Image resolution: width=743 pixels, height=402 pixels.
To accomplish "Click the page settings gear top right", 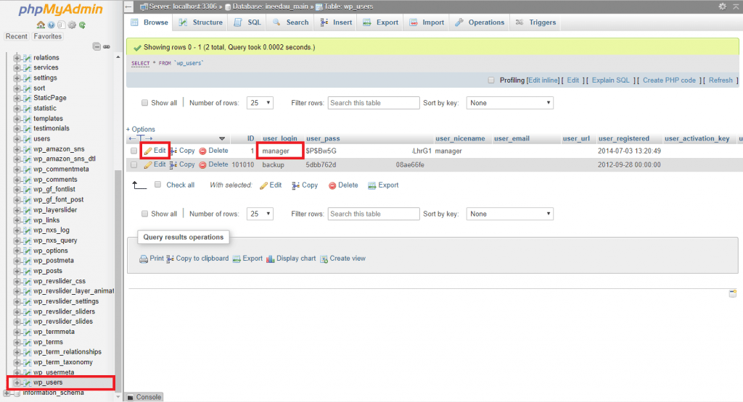I will tap(722, 7).
